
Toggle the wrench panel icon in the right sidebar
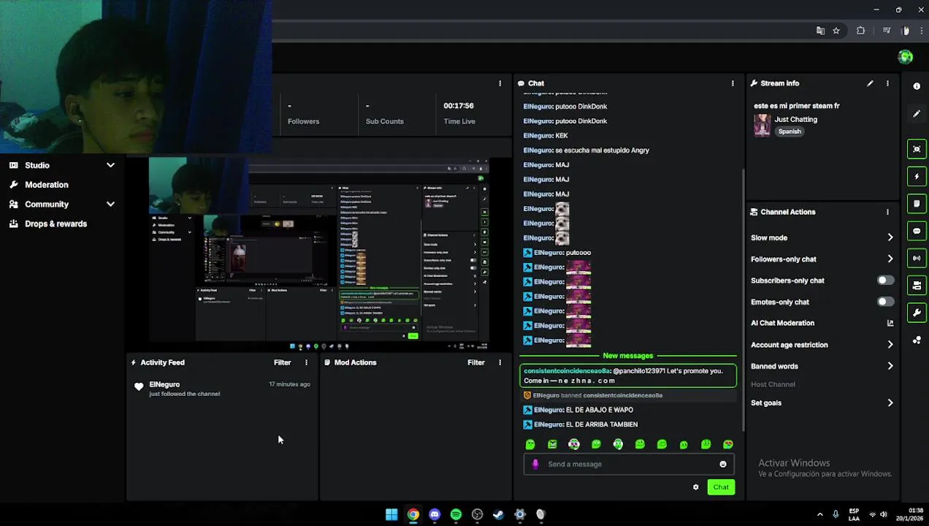tap(917, 313)
